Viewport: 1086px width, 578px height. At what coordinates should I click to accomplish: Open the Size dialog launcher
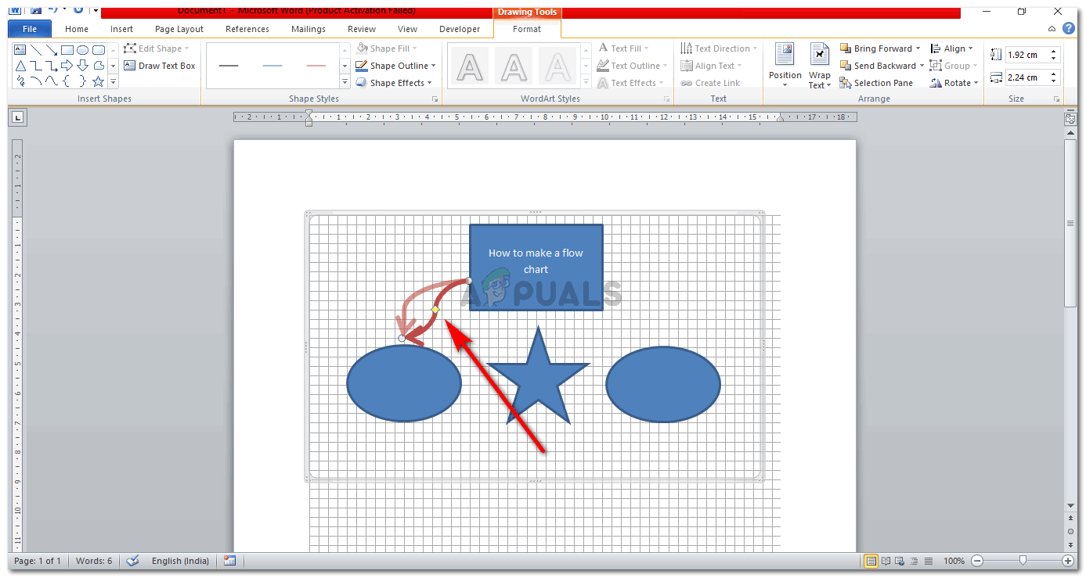click(x=1057, y=99)
